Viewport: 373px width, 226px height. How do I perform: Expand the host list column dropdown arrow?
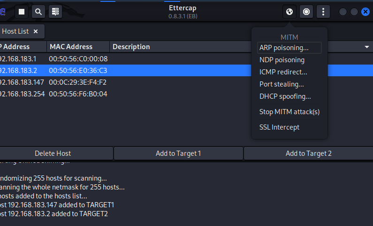[367, 47]
